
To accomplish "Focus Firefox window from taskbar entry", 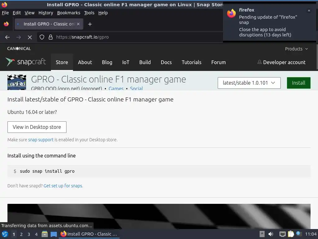I will (89, 234).
